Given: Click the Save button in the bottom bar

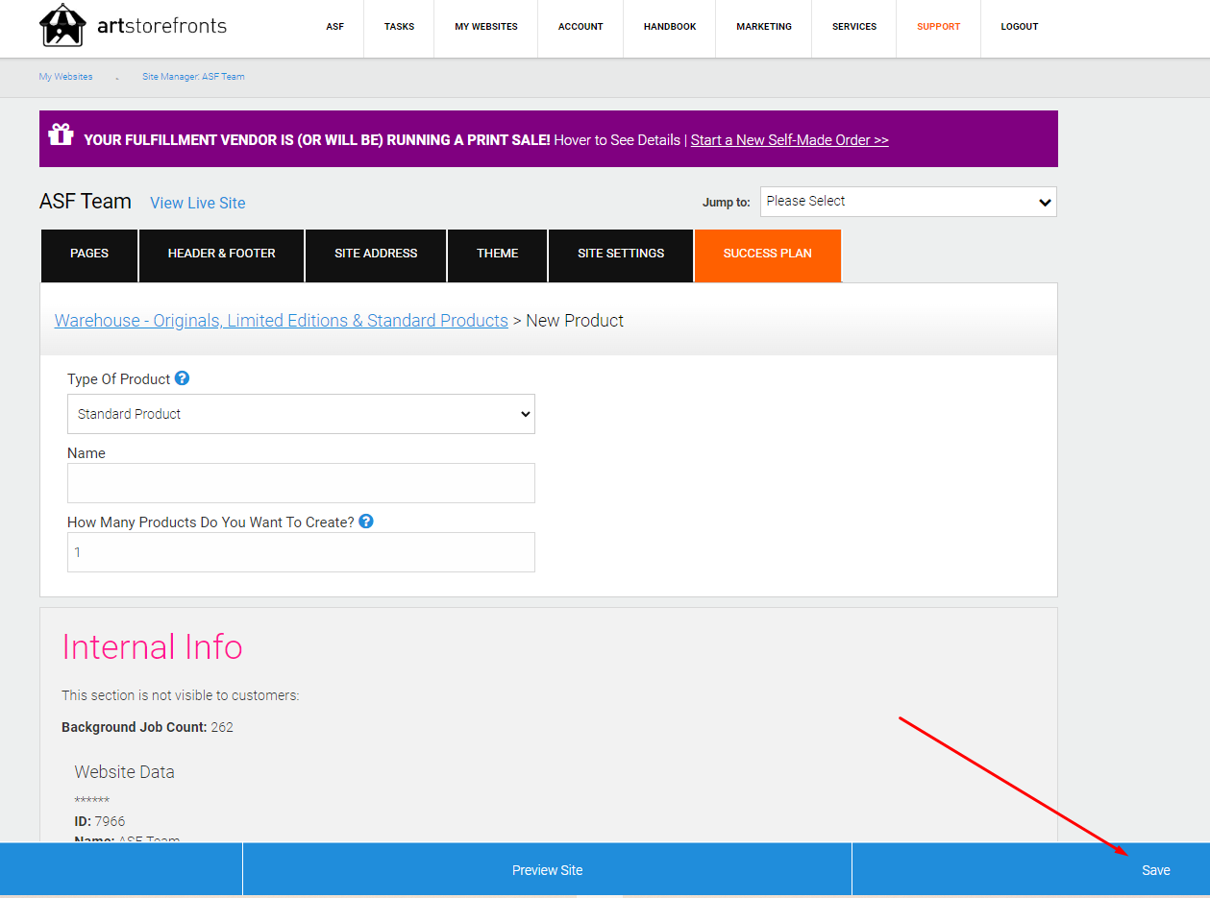Looking at the screenshot, I should click(x=1156, y=870).
